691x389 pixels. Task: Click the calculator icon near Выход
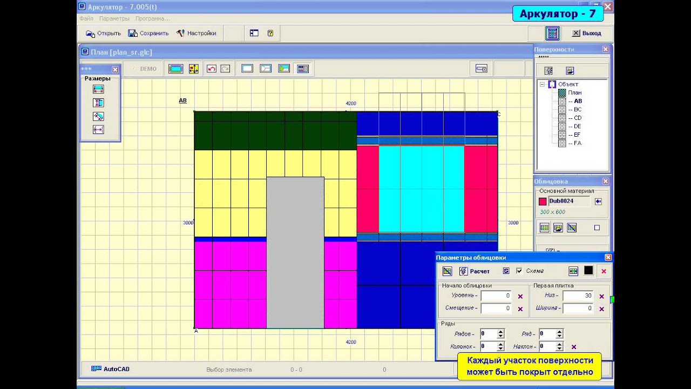coord(552,33)
